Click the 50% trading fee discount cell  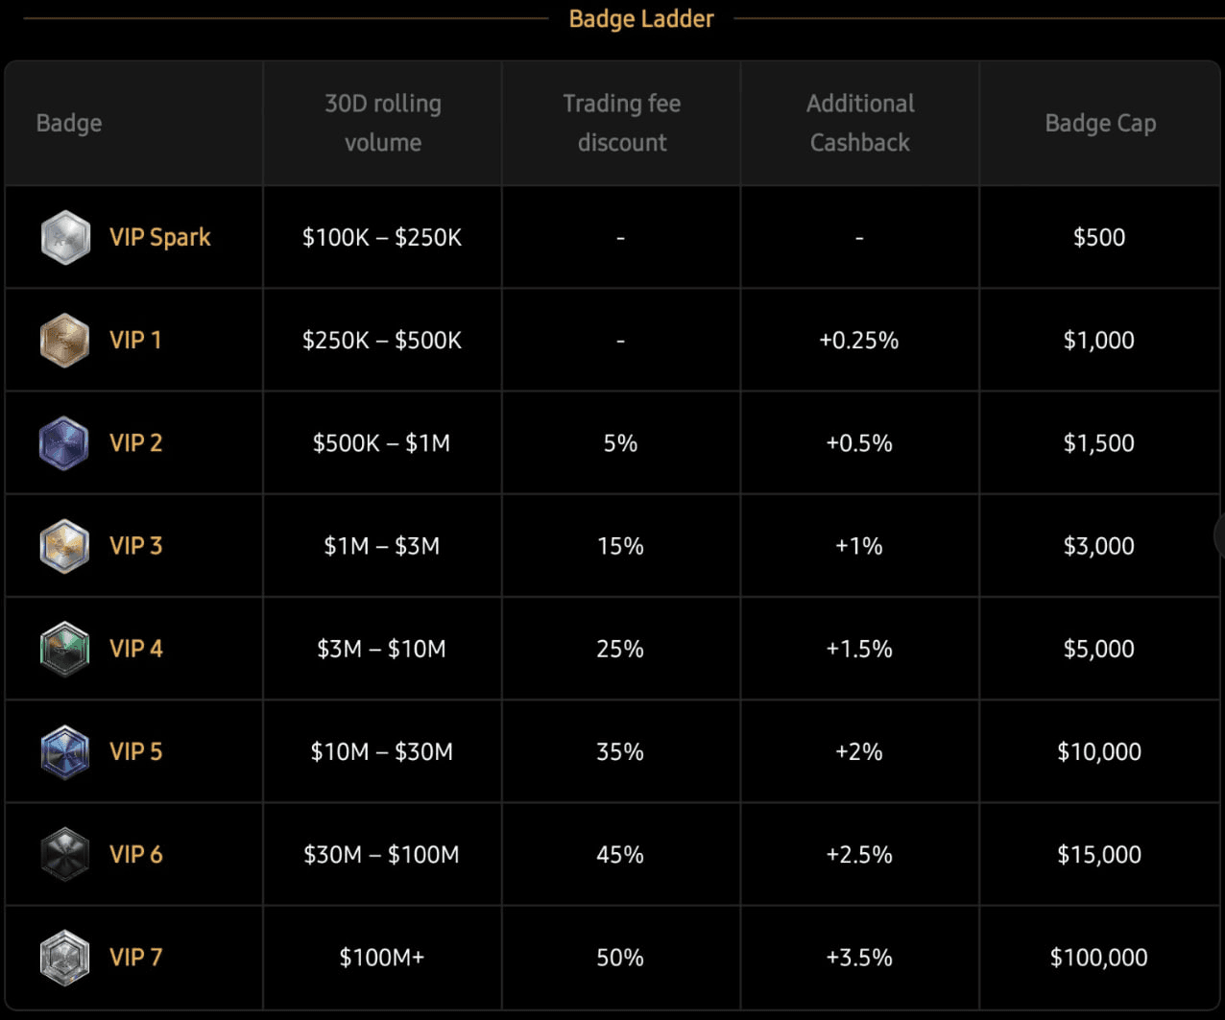[x=620, y=957]
